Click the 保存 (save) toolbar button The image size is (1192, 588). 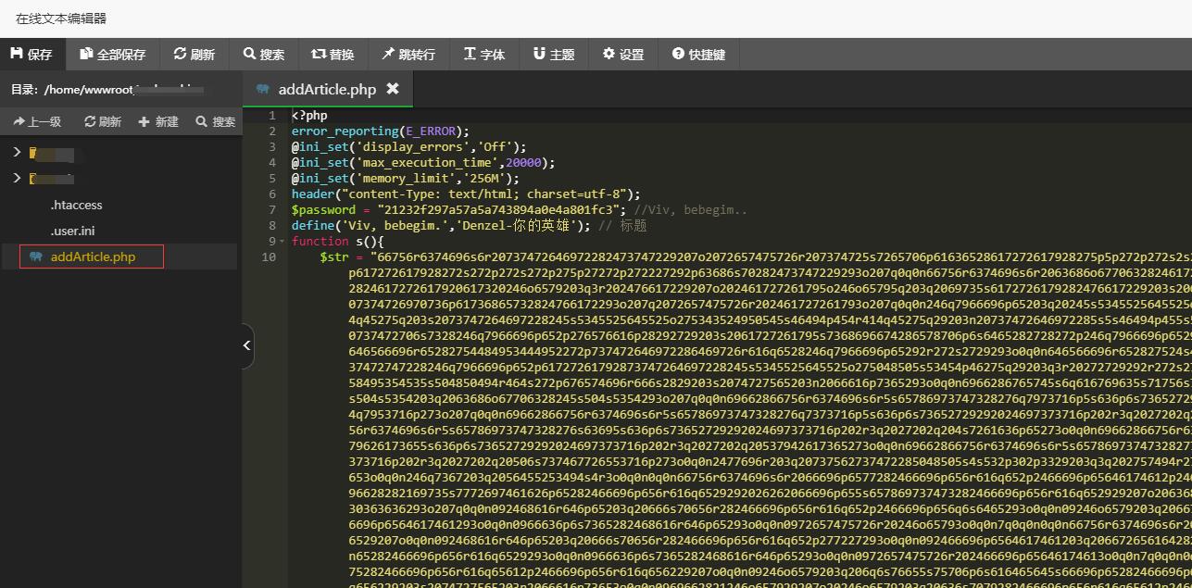click(32, 55)
